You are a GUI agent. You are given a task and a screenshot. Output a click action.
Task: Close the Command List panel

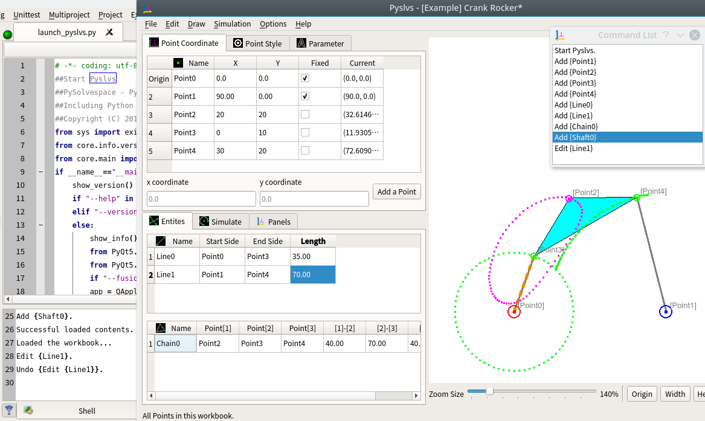click(695, 34)
